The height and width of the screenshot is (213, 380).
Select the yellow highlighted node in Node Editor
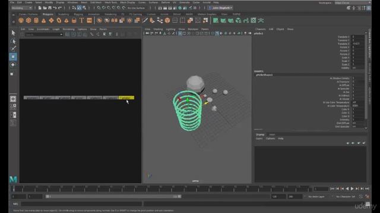click(x=126, y=98)
